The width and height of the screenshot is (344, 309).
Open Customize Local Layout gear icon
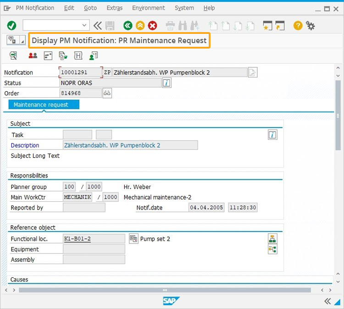[x=310, y=26]
